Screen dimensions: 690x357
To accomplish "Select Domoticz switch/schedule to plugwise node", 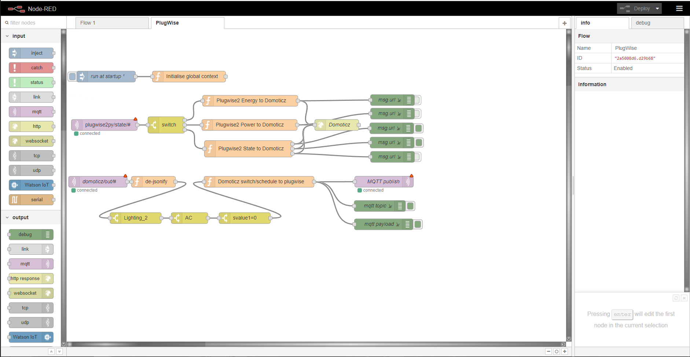I will pos(259,181).
